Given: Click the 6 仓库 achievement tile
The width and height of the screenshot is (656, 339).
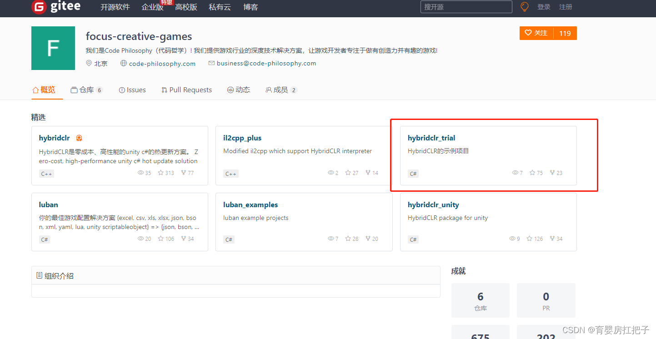Looking at the screenshot, I should click(481, 300).
